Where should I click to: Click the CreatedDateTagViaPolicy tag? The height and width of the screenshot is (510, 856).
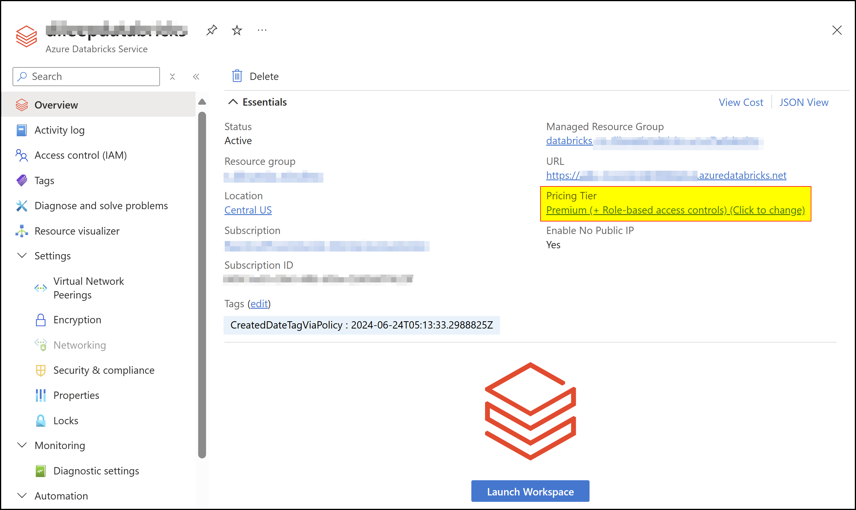[361, 325]
